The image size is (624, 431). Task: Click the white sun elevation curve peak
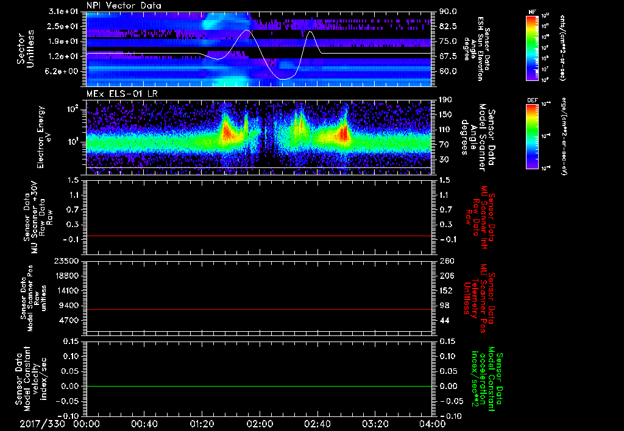coord(247,30)
